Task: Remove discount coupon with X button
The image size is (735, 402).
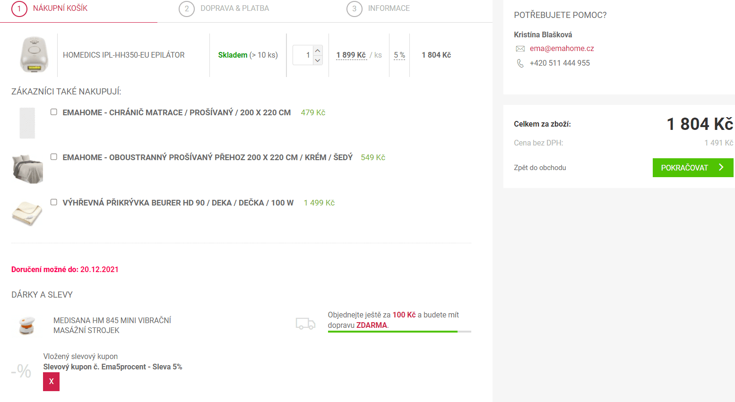Action: [x=52, y=382]
